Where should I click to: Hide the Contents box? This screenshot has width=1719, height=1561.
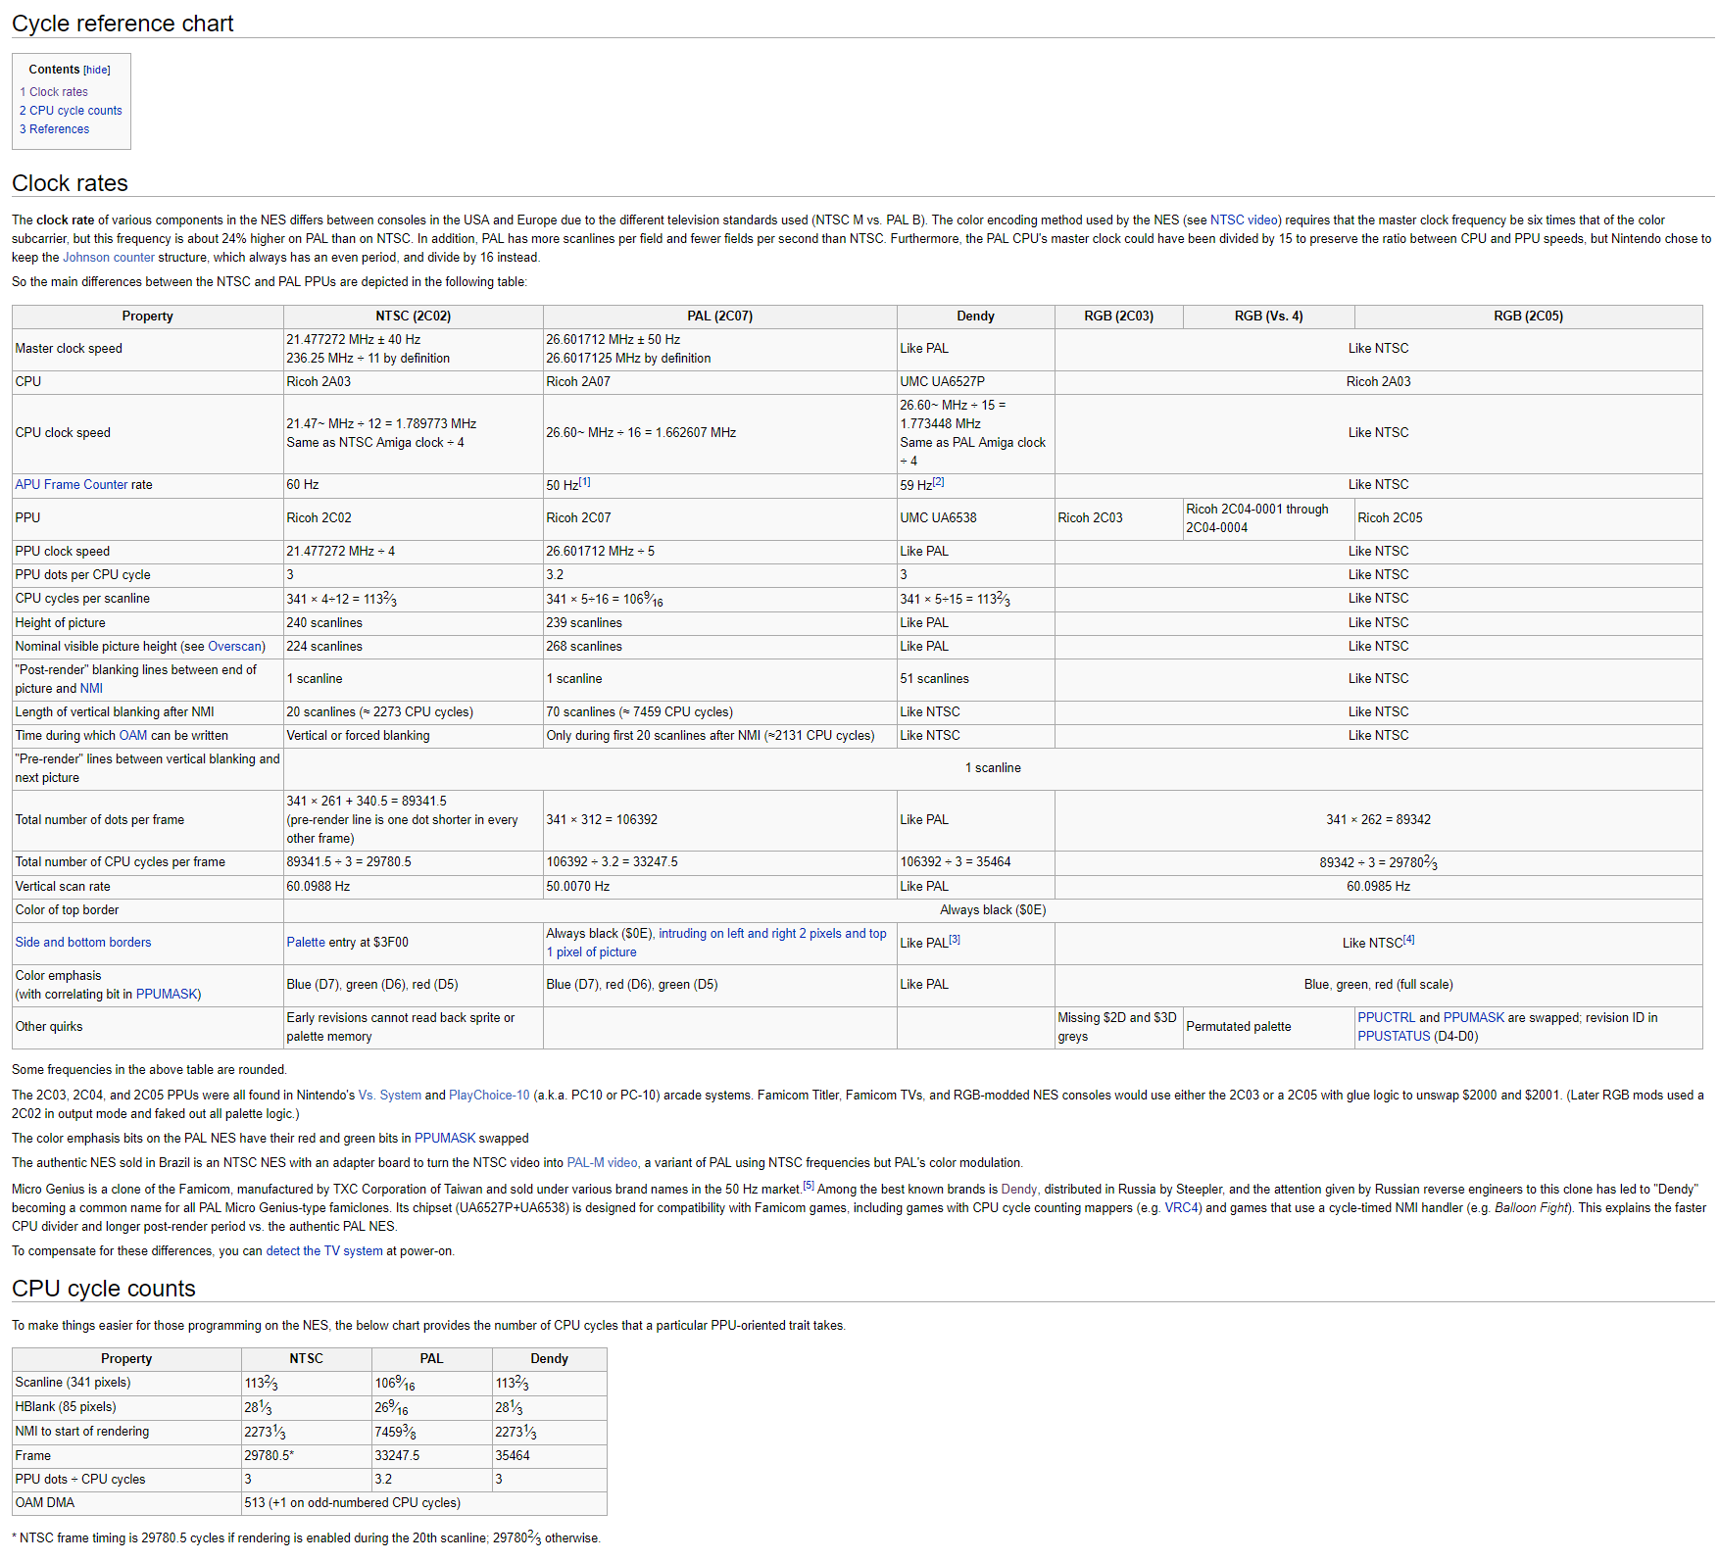click(97, 71)
